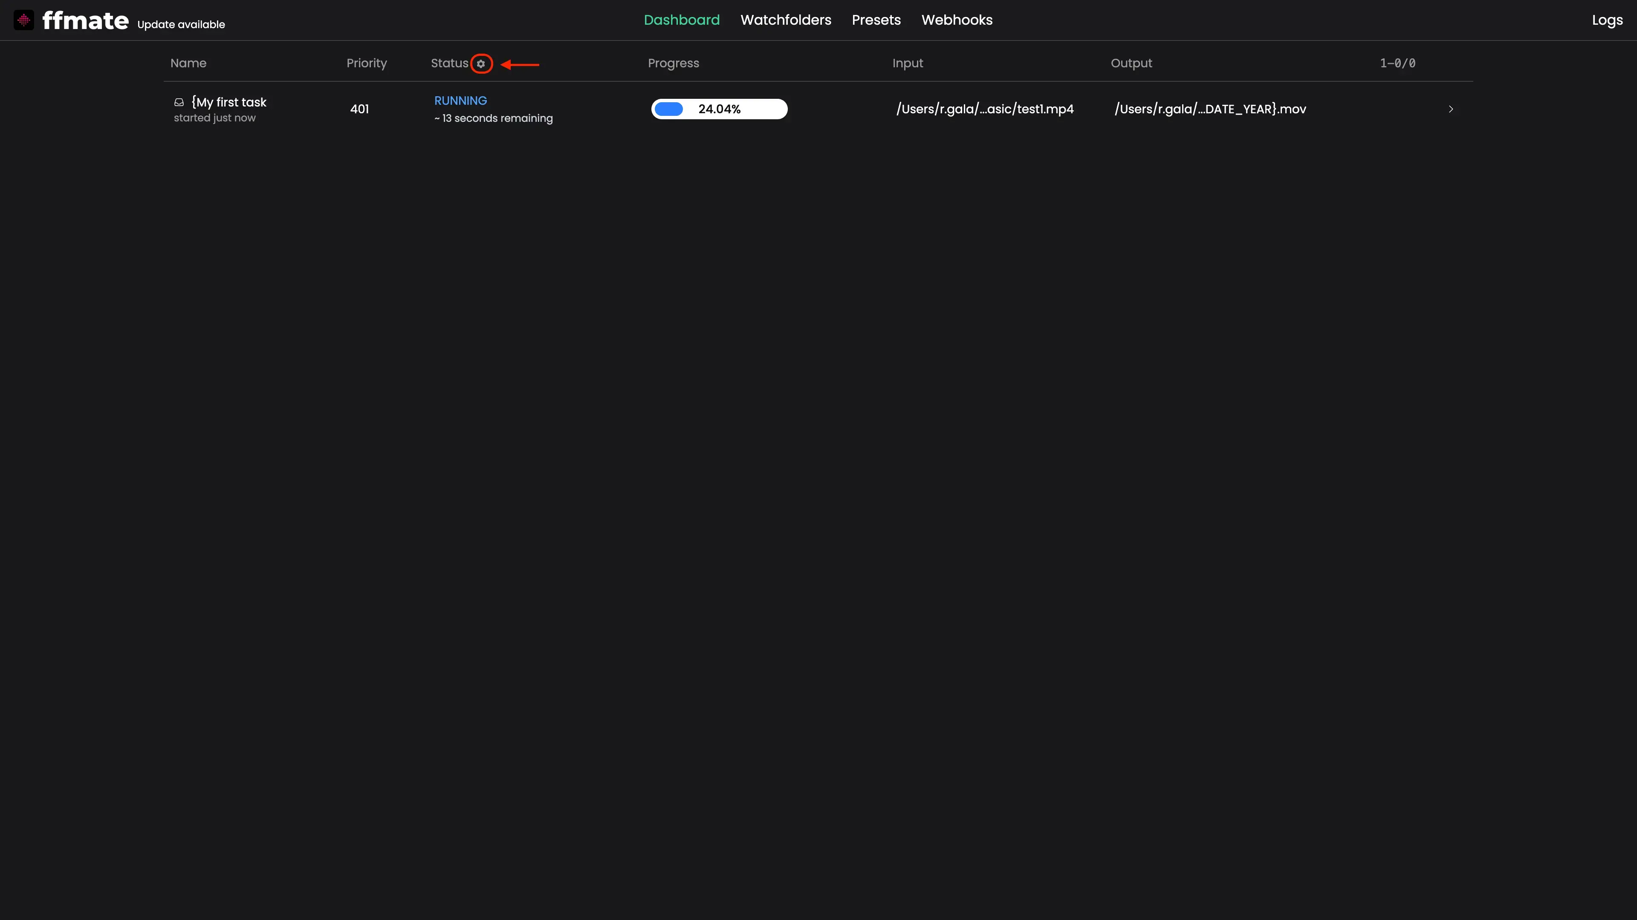The image size is (1637, 920).
Task: Open status filter gear icon
Action: [x=481, y=63]
